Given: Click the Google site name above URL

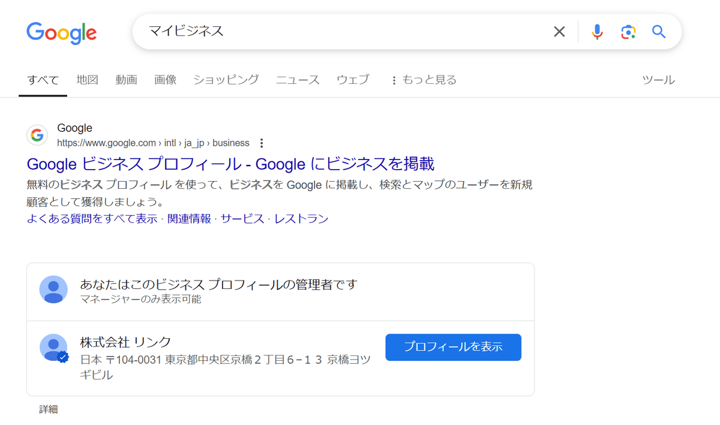Looking at the screenshot, I should (74, 128).
